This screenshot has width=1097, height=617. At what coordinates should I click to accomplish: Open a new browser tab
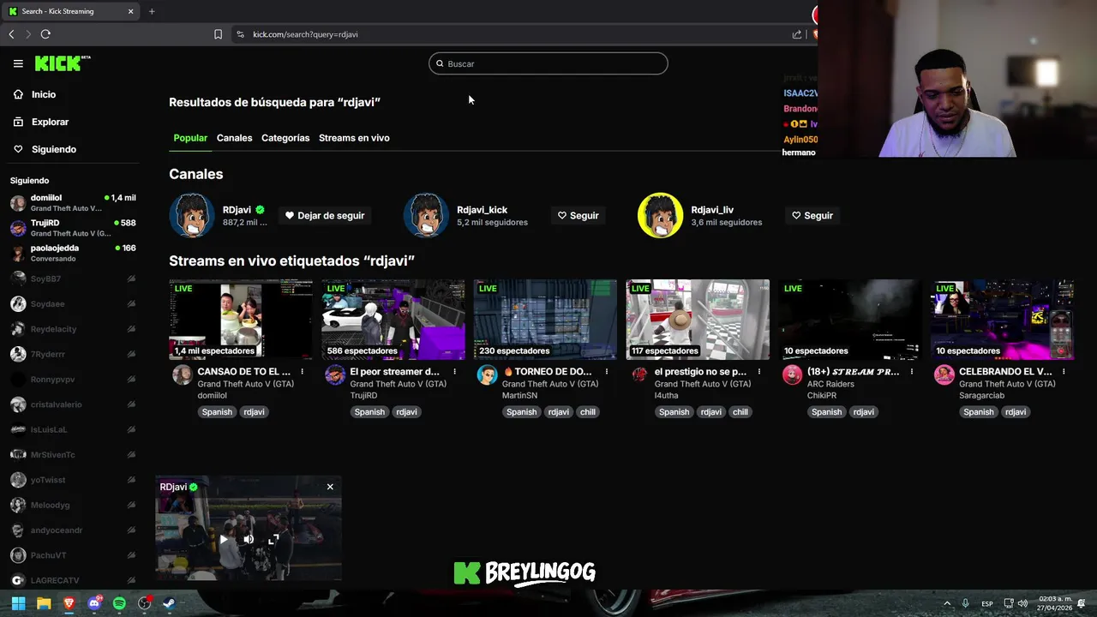pos(152,11)
